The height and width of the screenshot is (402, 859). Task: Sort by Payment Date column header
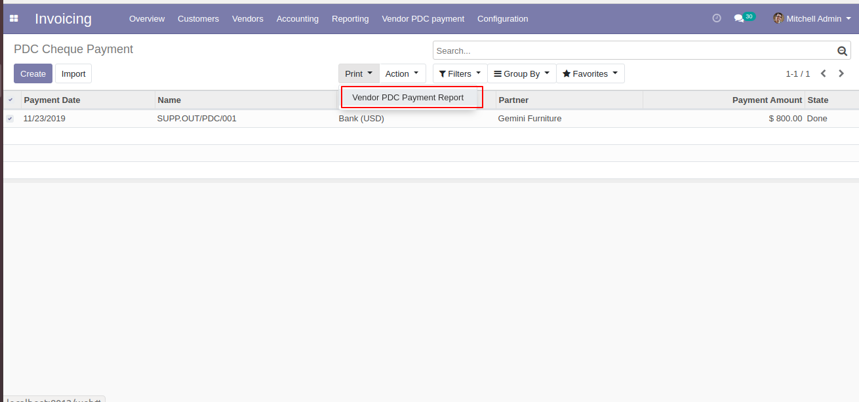(x=88, y=100)
